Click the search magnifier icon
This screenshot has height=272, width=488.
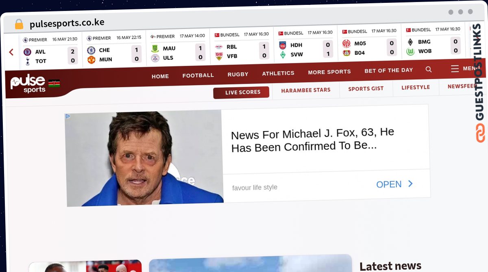click(429, 69)
